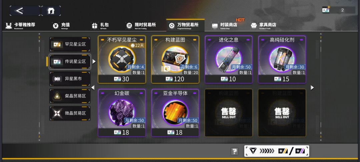
Task: Select the 异星黑市 category
Action: tap(70, 79)
